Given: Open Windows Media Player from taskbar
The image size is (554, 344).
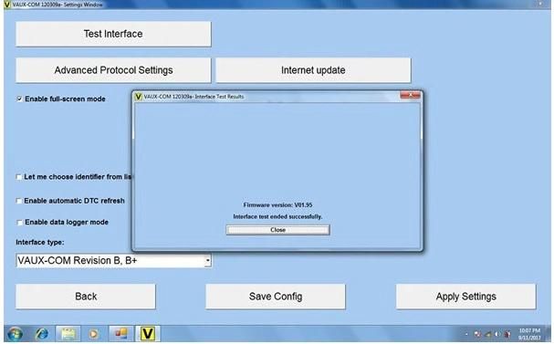Looking at the screenshot, I should (x=94, y=334).
